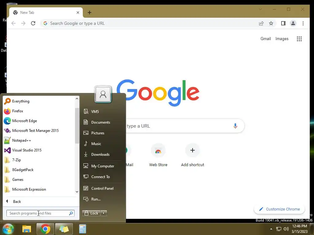Open My Computer from Start menu

click(102, 166)
